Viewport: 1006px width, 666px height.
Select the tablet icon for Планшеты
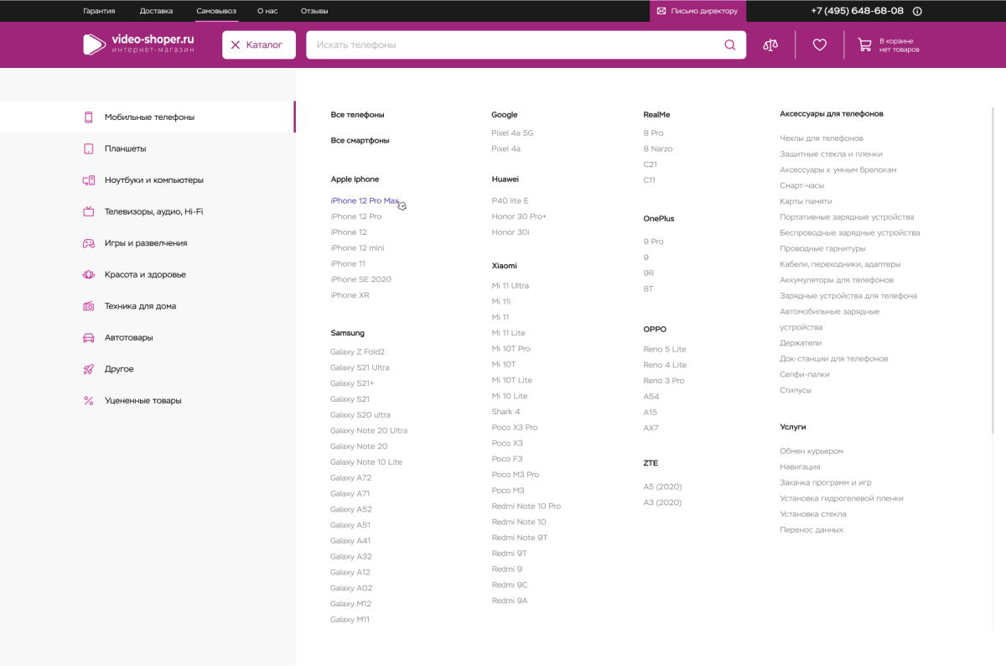click(x=88, y=148)
